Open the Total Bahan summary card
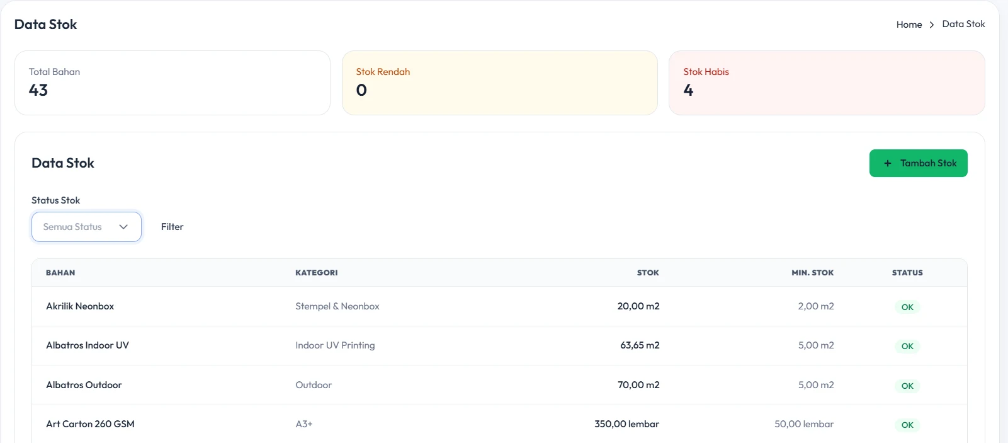The width and height of the screenshot is (1008, 443). click(173, 83)
